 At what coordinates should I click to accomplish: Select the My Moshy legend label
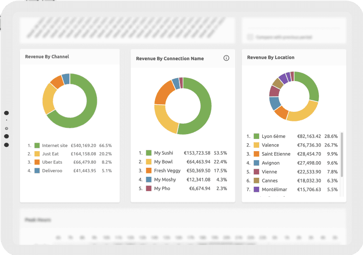pos(165,180)
